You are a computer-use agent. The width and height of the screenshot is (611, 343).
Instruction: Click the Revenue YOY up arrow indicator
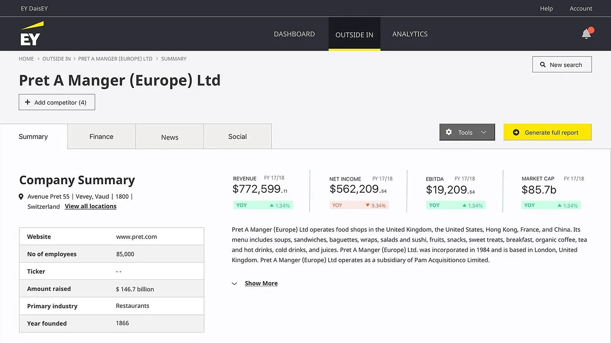tap(272, 205)
